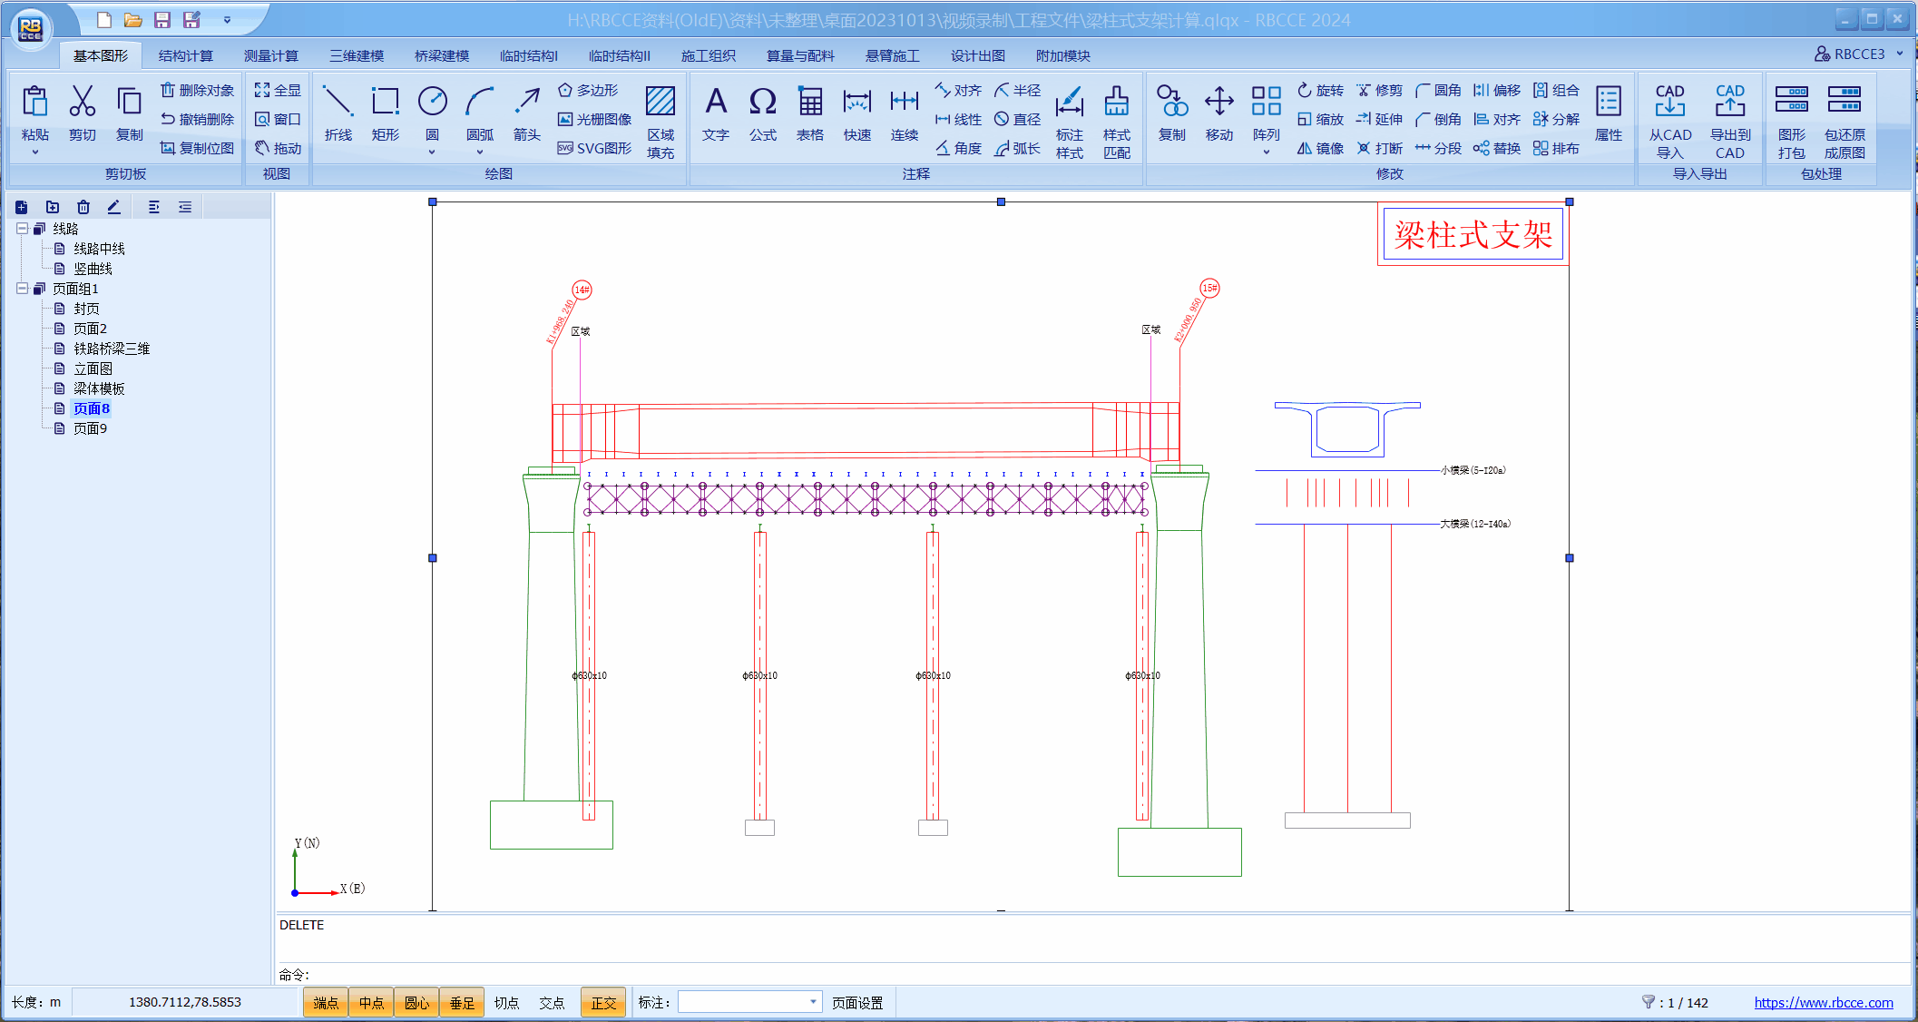1918x1022 pixels.
Task: Import drawing with 从CAD导入
Action: tap(1670, 122)
